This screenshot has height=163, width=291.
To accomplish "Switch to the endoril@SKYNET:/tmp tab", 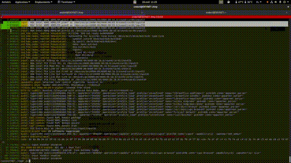I will (x=71, y=13).
